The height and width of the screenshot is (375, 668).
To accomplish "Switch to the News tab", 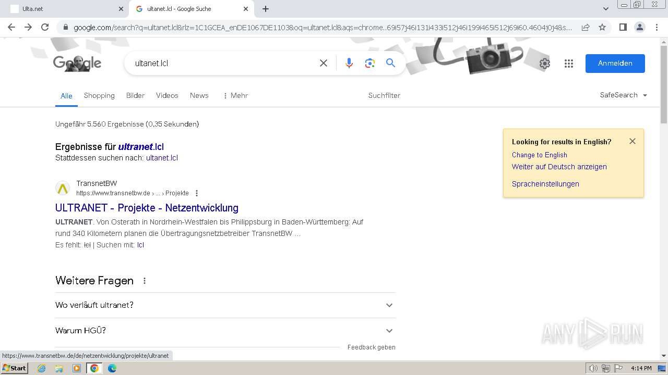I will (x=199, y=95).
